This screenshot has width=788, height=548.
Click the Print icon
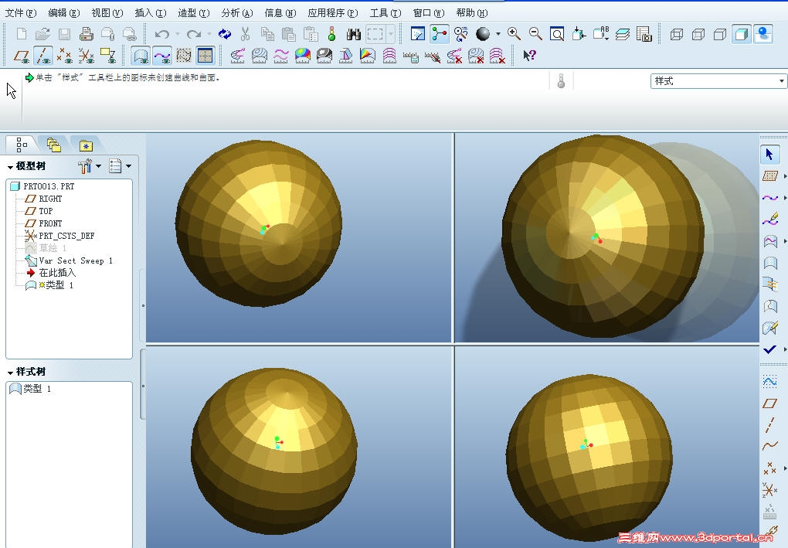pyautogui.click(x=87, y=34)
